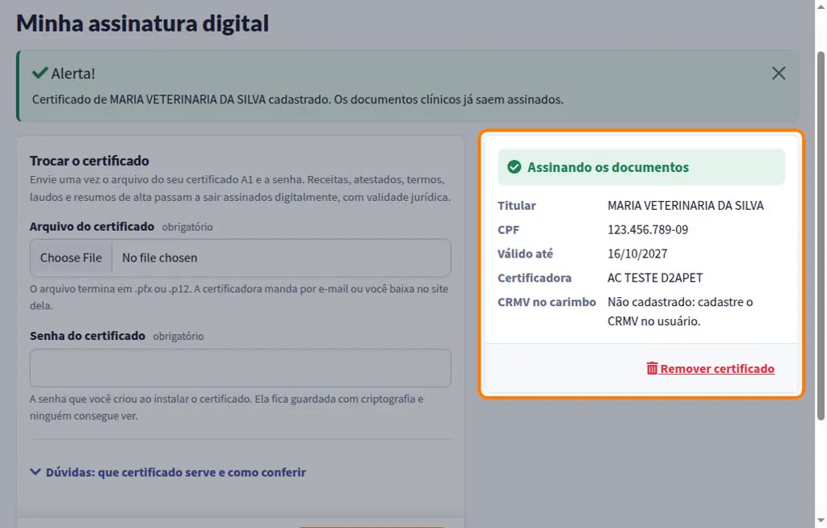The width and height of the screenshot is (827, 528).
Task: Click the green check icon beside Assinando os documentos
Action: click(514, 167)
